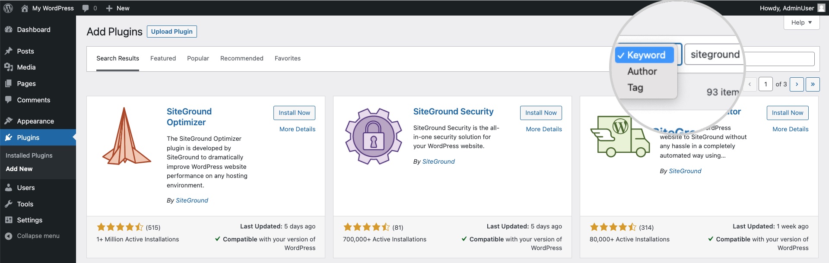This screenshot has width=829, height=263.
Task: Install Now for the SiteGround Migrator plugin
Action: 788,113
